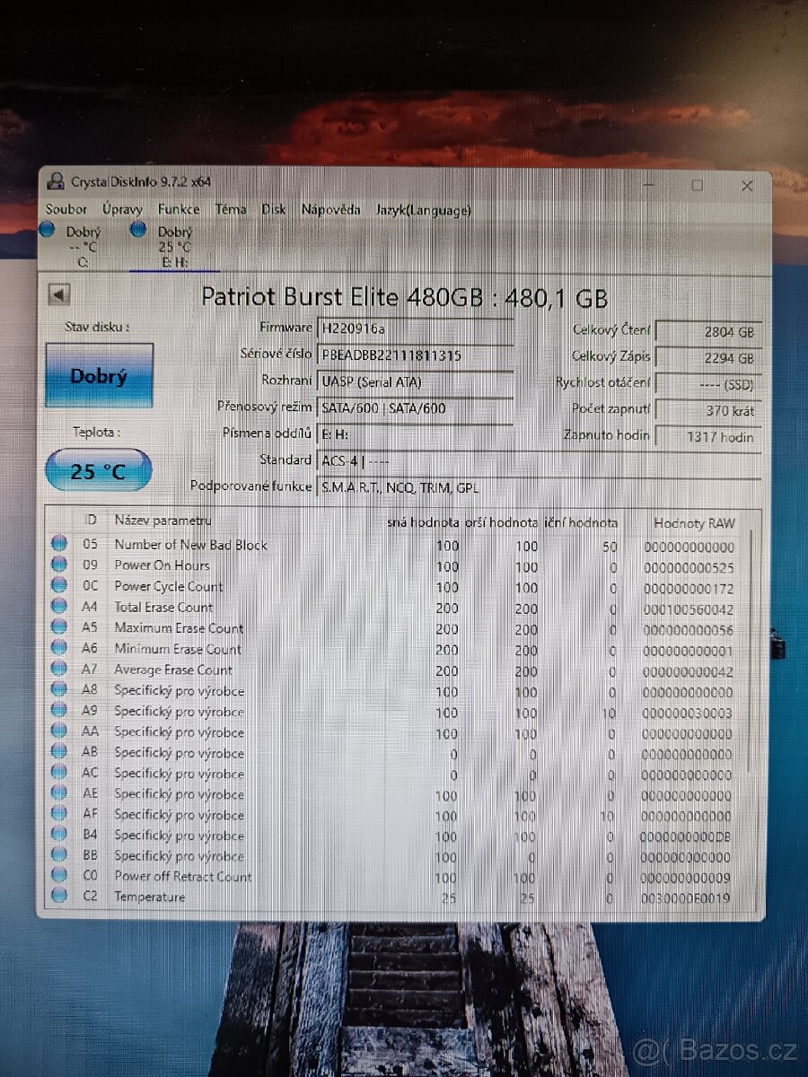Click the back arrow navigation button
Image resolution: width=808 pixels, height=1077 pixels.
pos(58,293)
